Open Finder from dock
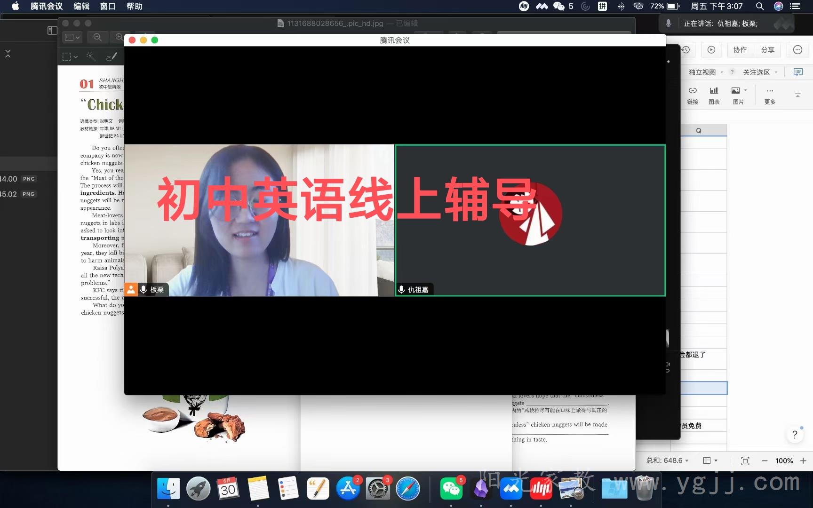The height and width of the screenshot is (508, 813). (168, 489)
